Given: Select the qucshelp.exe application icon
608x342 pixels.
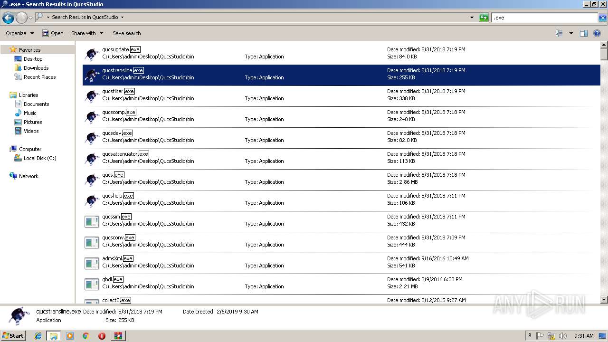Looking at the screenshot, I should click(x=92, y=200).
